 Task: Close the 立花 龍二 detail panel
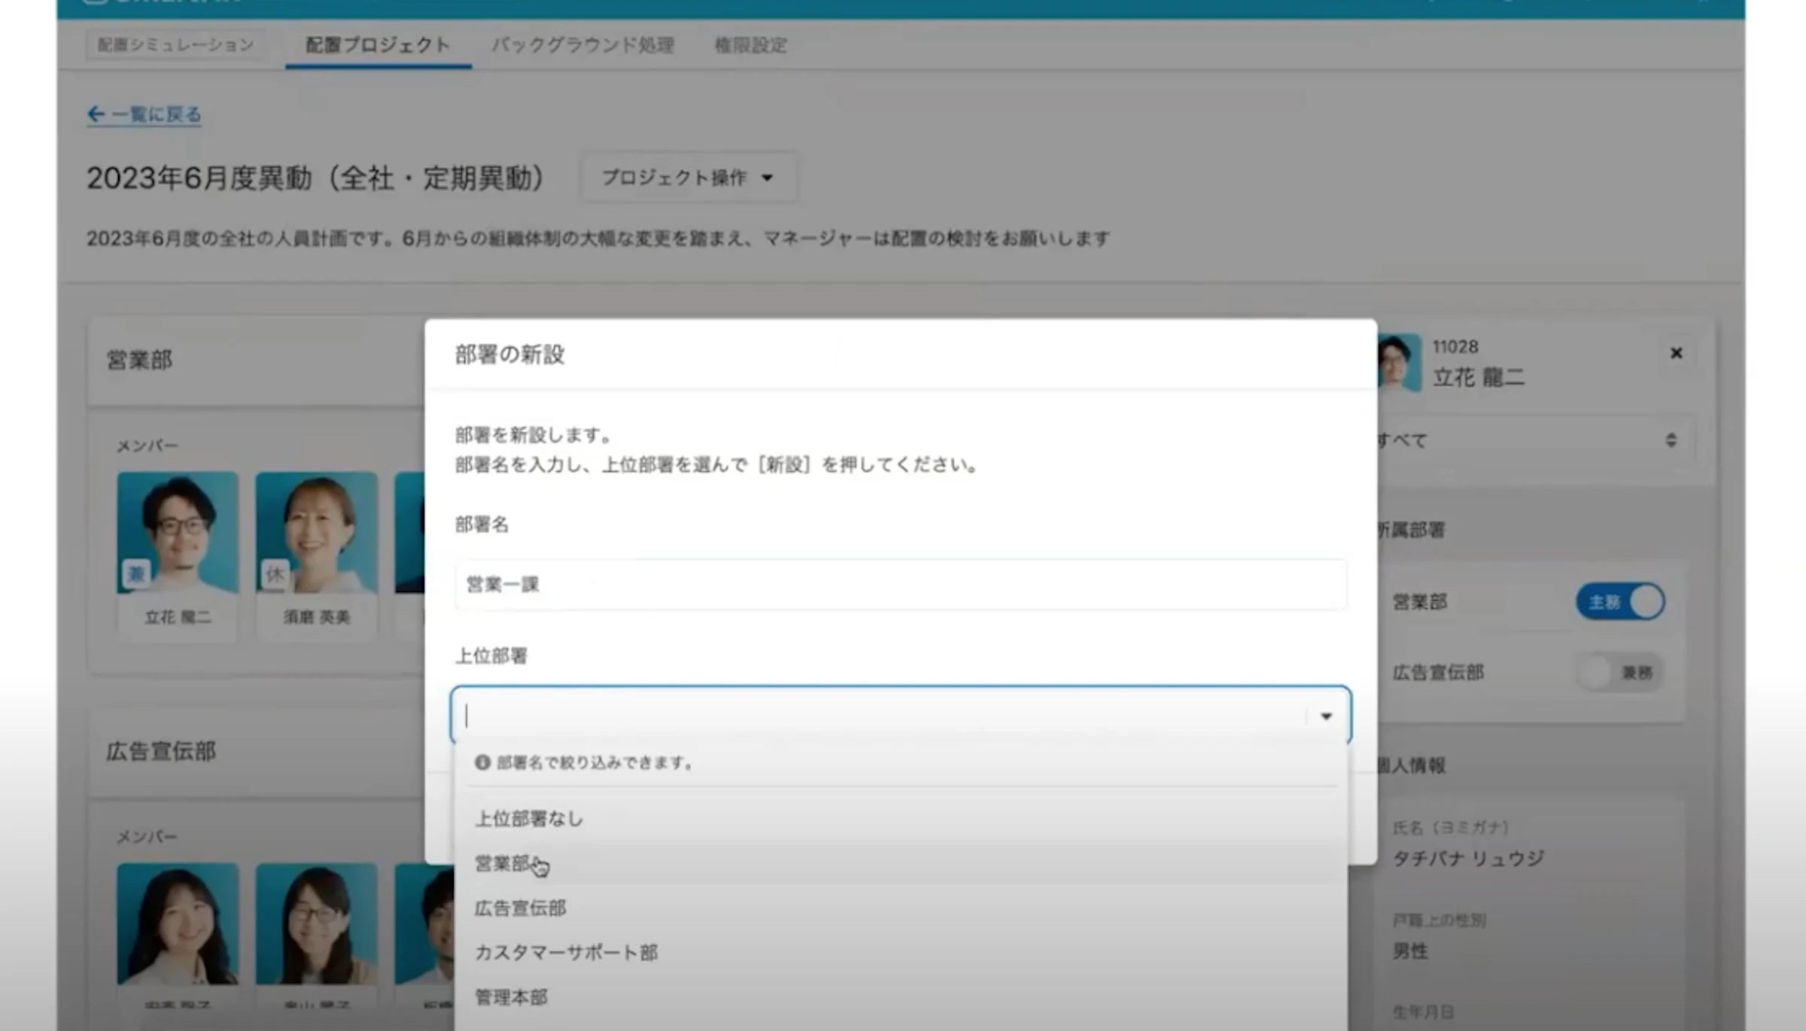[x=1676, y=353]
